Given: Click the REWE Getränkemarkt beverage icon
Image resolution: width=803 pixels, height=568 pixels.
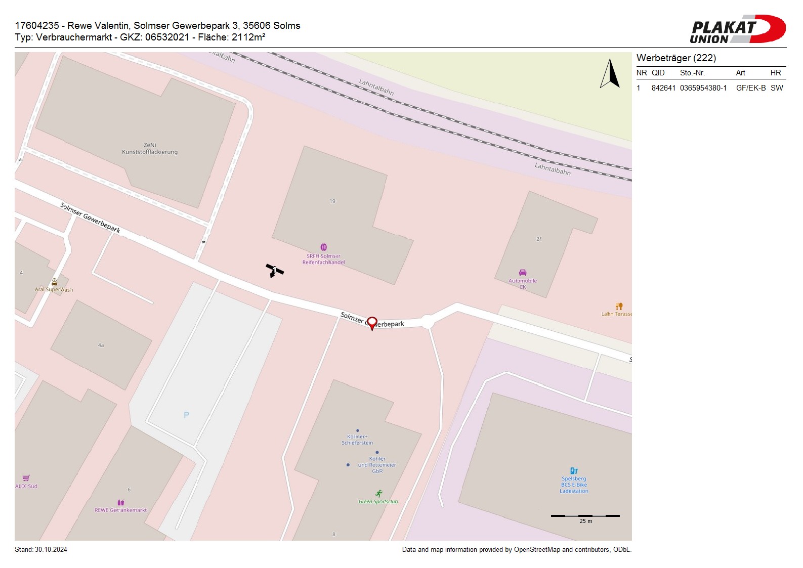Looking at the screenshot, I should (x=121, y=502).
